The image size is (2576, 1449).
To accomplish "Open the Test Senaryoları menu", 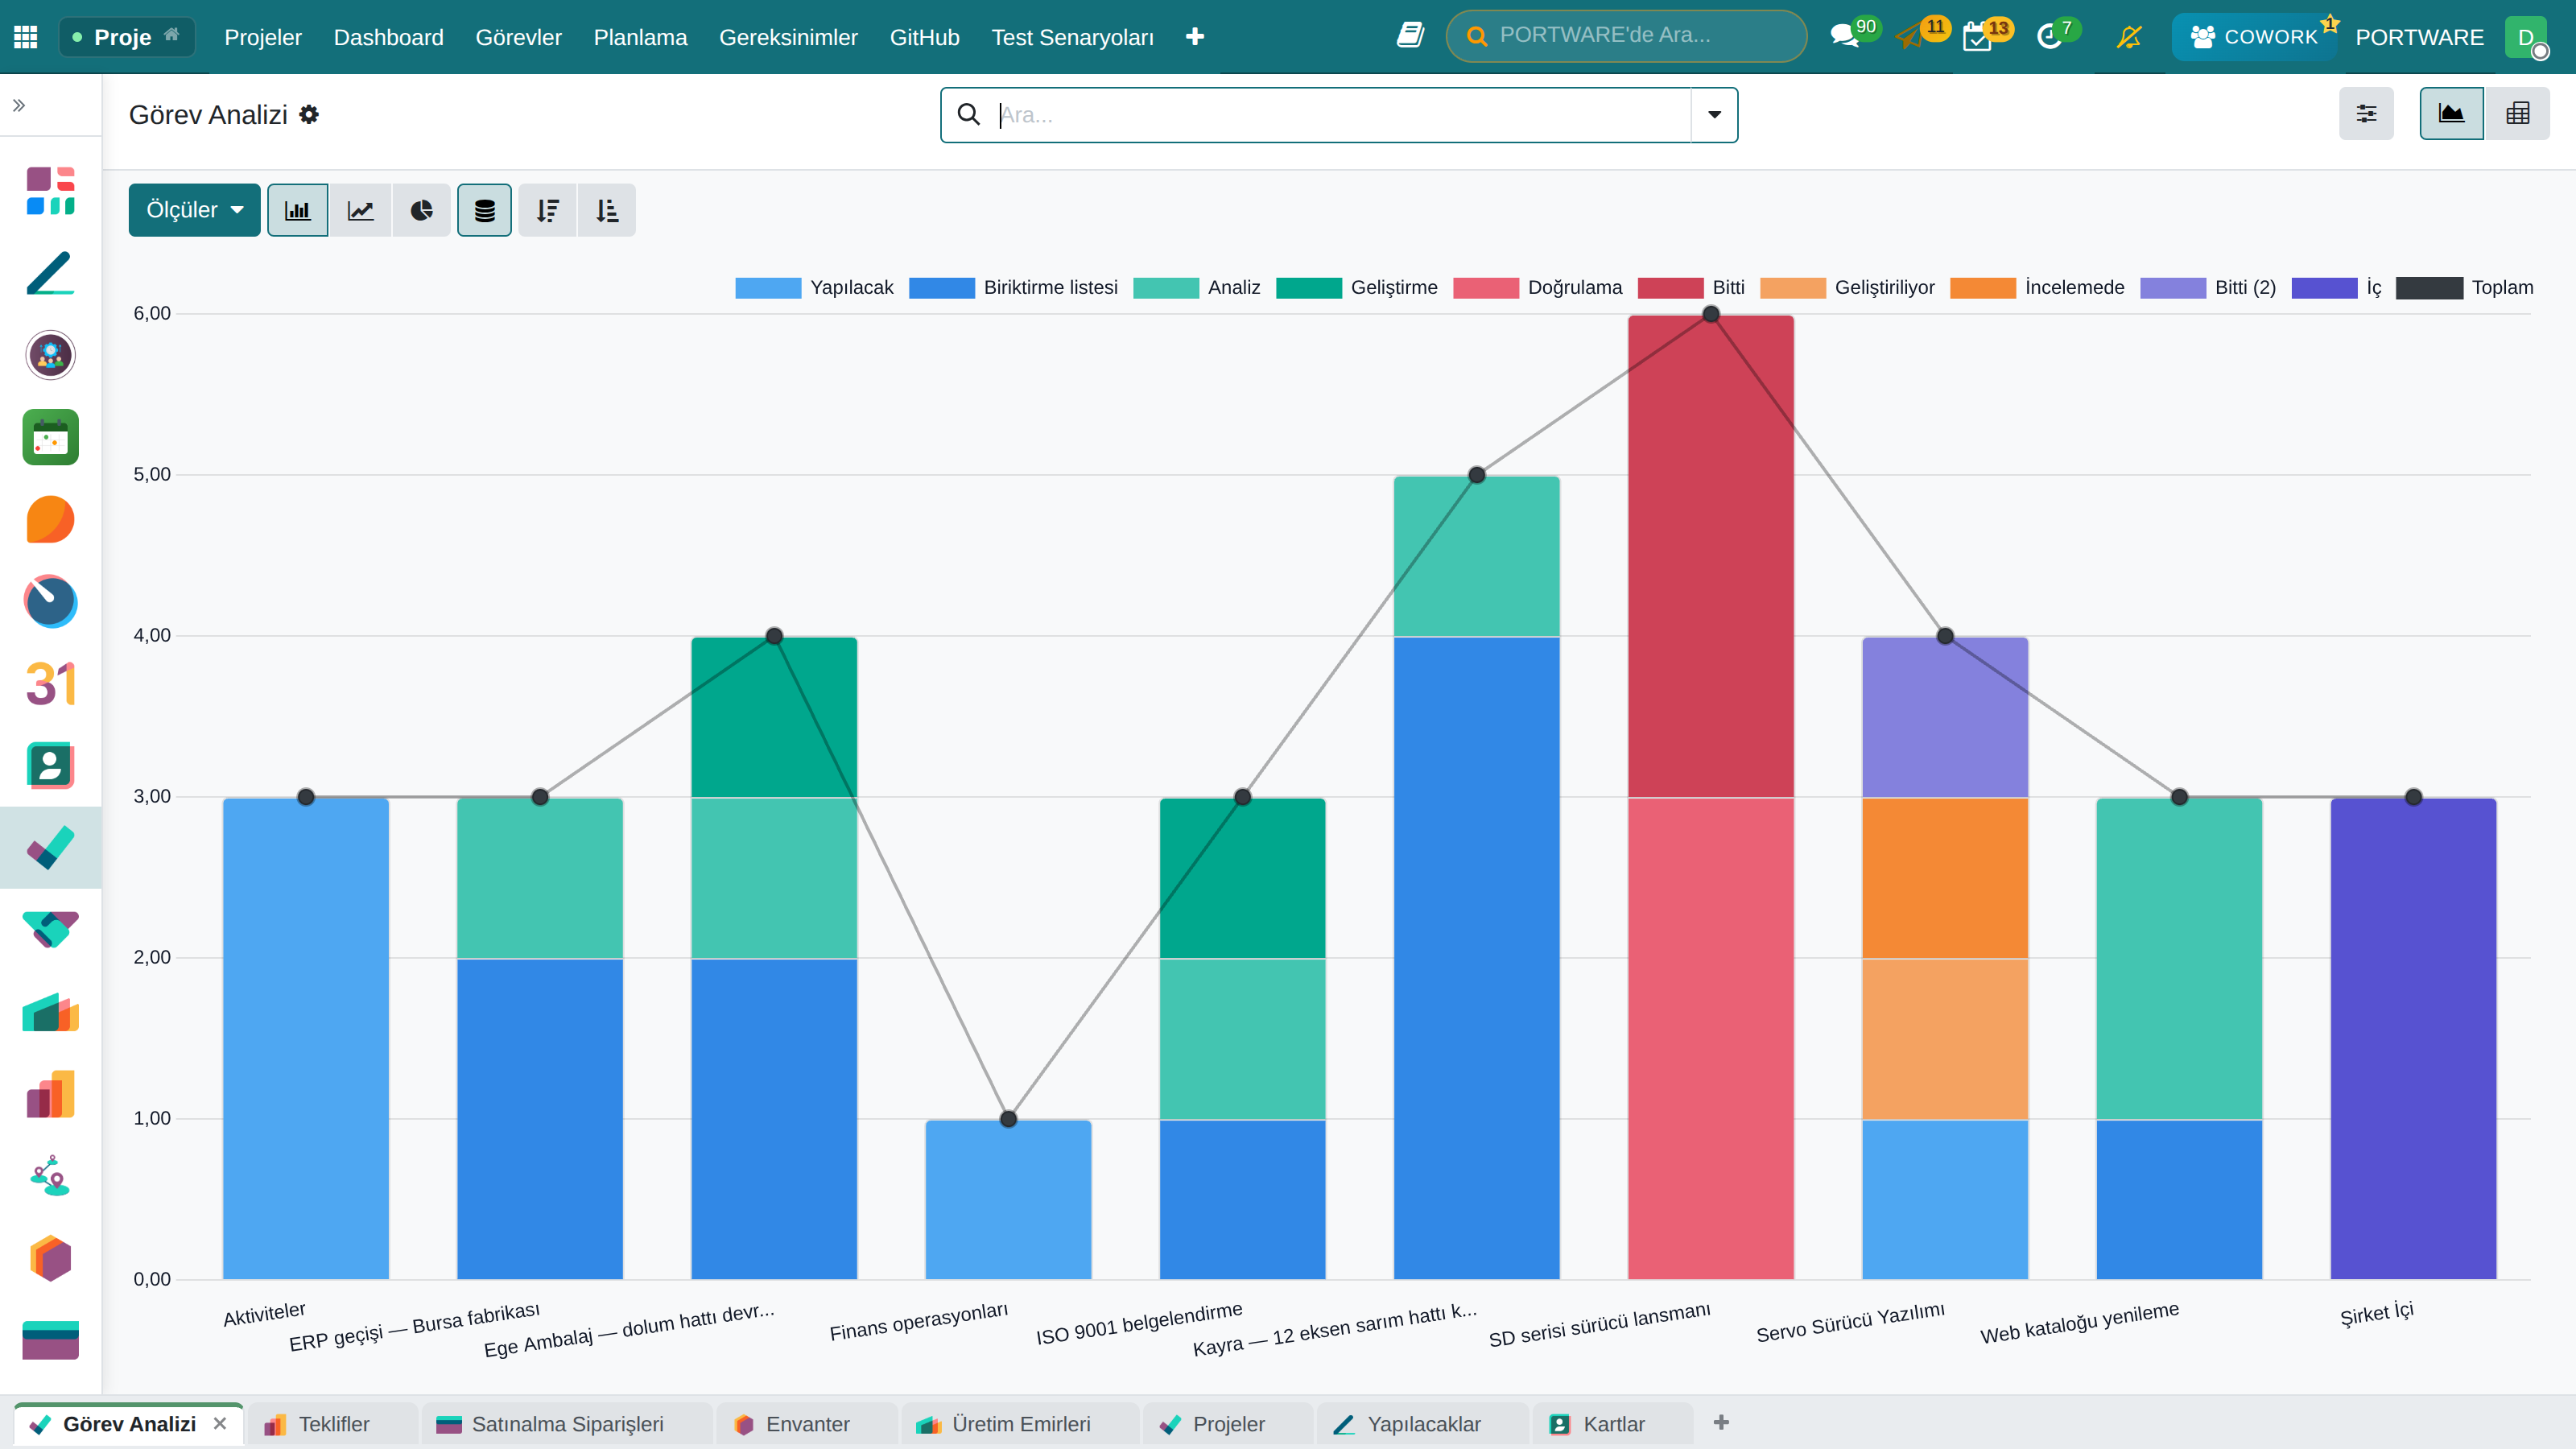I will 1072,37.
